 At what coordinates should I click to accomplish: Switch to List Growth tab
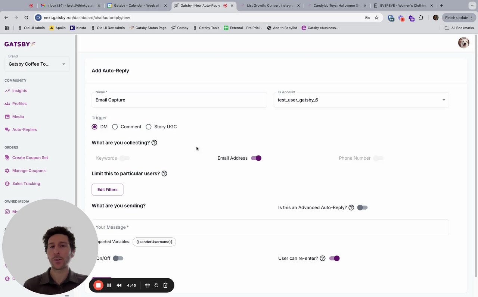(270, 6)
